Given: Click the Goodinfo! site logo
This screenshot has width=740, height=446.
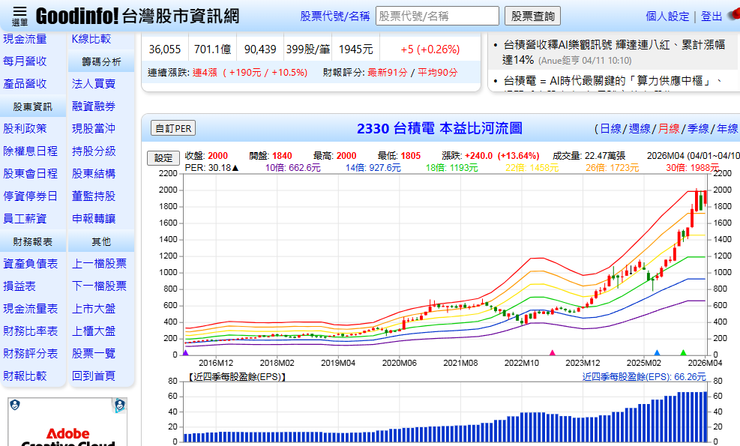Looking at the screenshot, I should pyautogui.click(x=79, y=14).
